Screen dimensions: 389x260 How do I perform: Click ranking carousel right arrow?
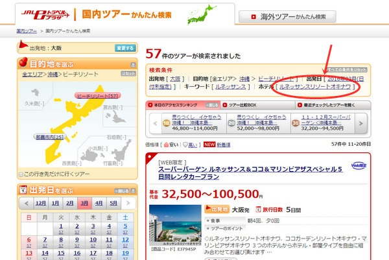pos(361,123)
